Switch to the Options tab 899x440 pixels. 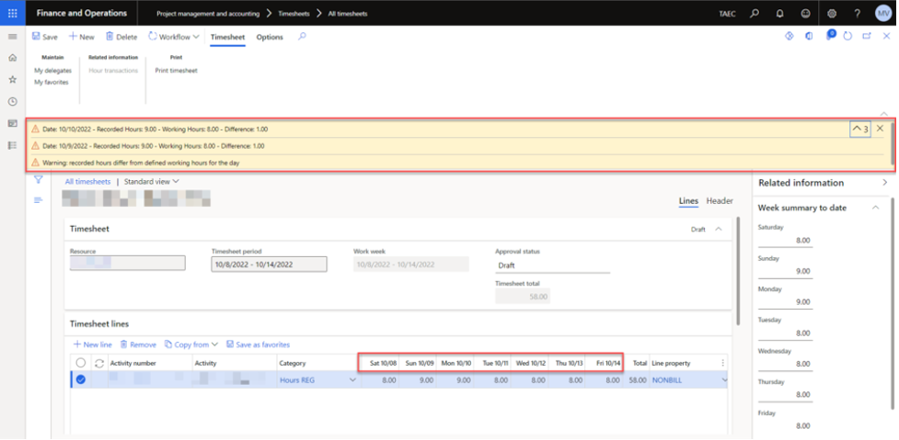tap(270, 37)
